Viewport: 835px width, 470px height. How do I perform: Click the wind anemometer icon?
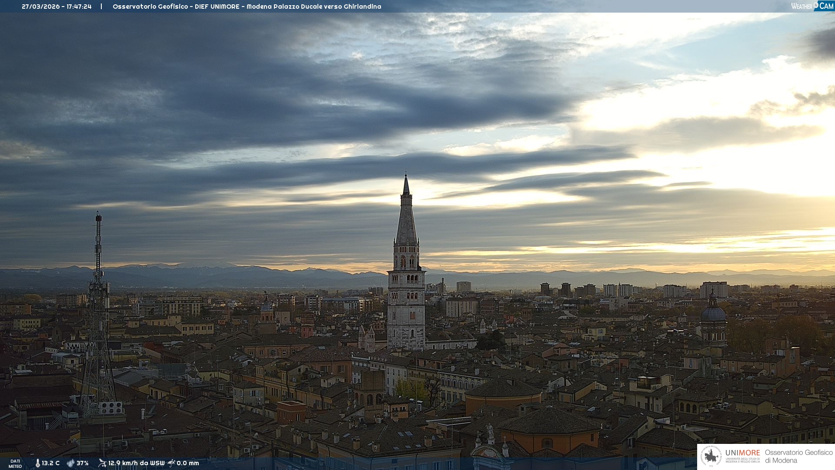point(102,463)
